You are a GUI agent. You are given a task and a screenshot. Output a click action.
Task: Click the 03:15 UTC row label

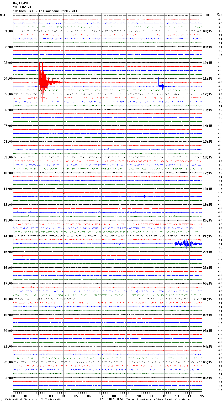[208, 331]
